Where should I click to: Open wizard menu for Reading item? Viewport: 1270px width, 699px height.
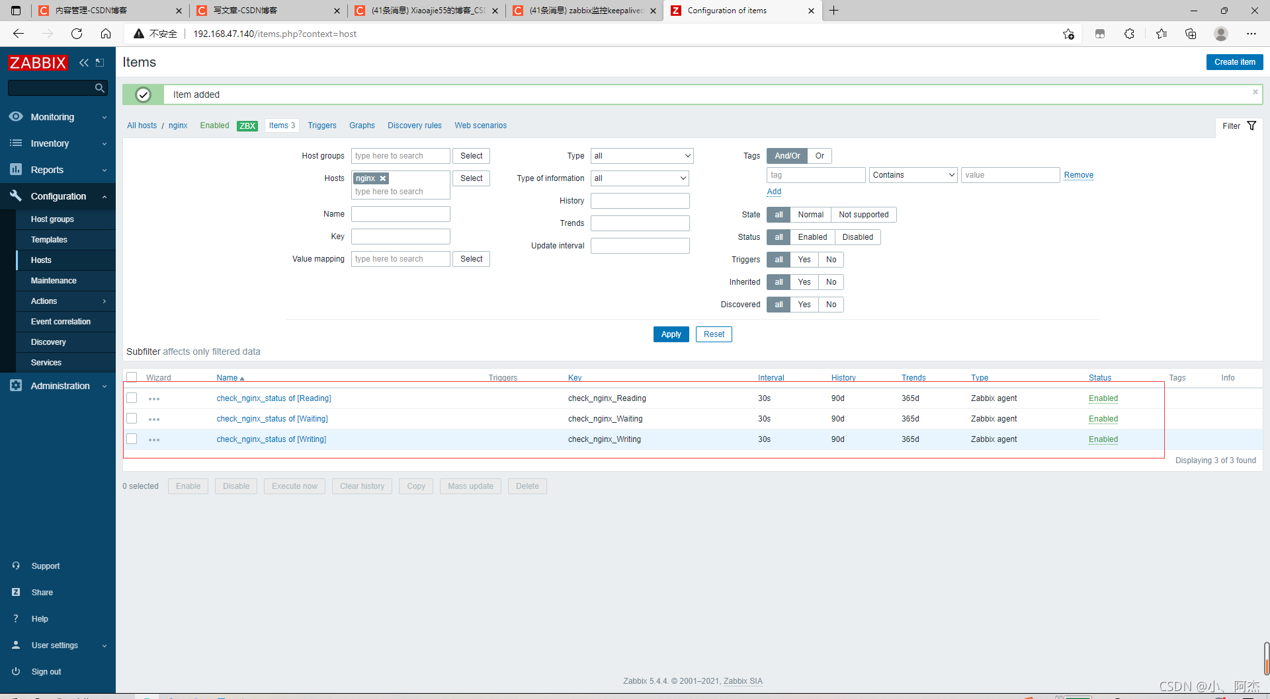[154, 399]
